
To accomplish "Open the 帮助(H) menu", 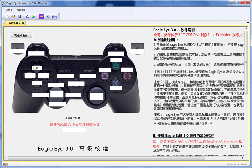I will click(x=20, y=10).
